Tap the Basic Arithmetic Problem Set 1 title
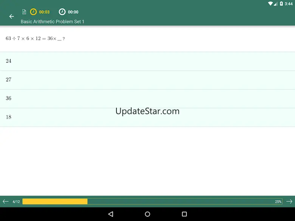 [53, 22]
